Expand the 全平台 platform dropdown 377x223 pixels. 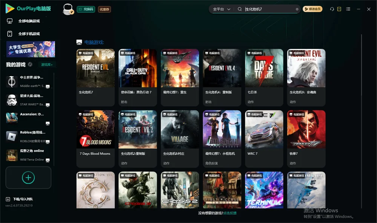pyautogui.click(x=222, y=9)
